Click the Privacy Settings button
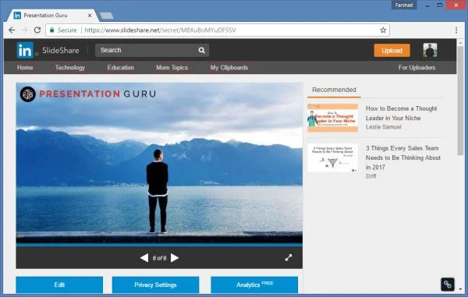This screenshot has width=468, height=297. click(155, 285)
